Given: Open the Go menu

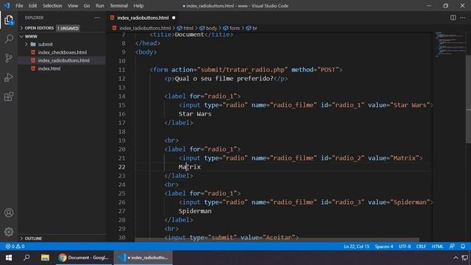Looking at the screenshot, I should click(87, 6).
